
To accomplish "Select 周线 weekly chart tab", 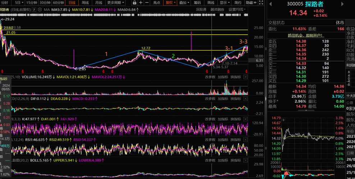I will (x=85, y=3).
